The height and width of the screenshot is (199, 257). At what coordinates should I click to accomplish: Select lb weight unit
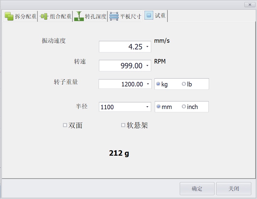[187, 84]
